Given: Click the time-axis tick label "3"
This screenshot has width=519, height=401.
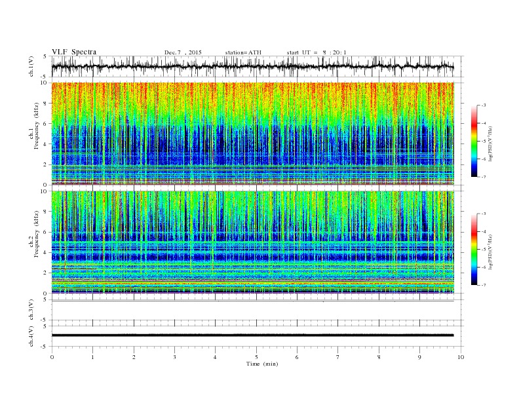Looking at the screenshot, I should (x=174, y=357).
